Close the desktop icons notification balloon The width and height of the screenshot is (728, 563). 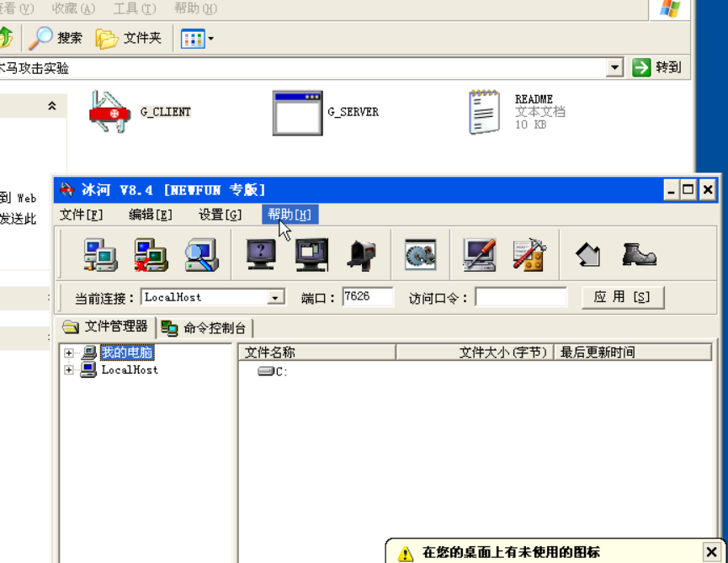(711, 552)
